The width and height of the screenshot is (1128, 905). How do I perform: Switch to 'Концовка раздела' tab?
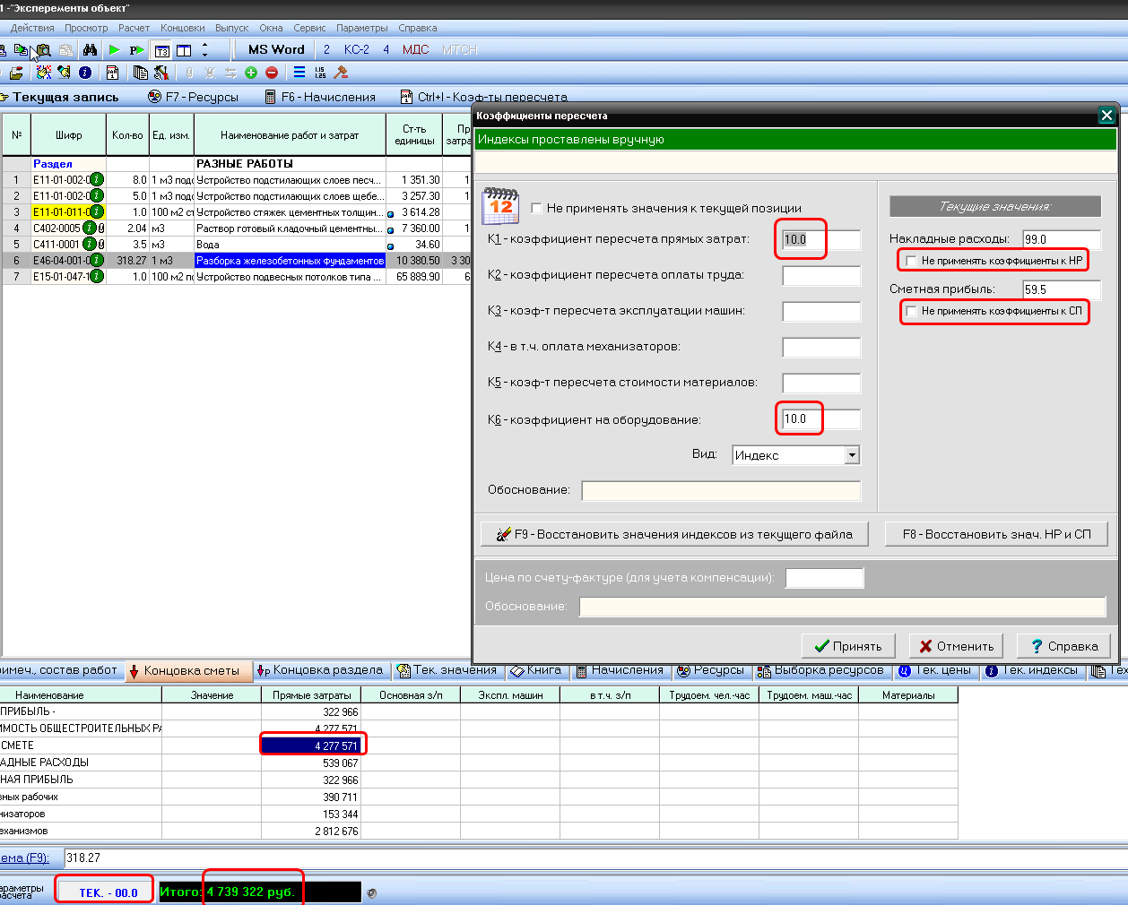(320, 670)
